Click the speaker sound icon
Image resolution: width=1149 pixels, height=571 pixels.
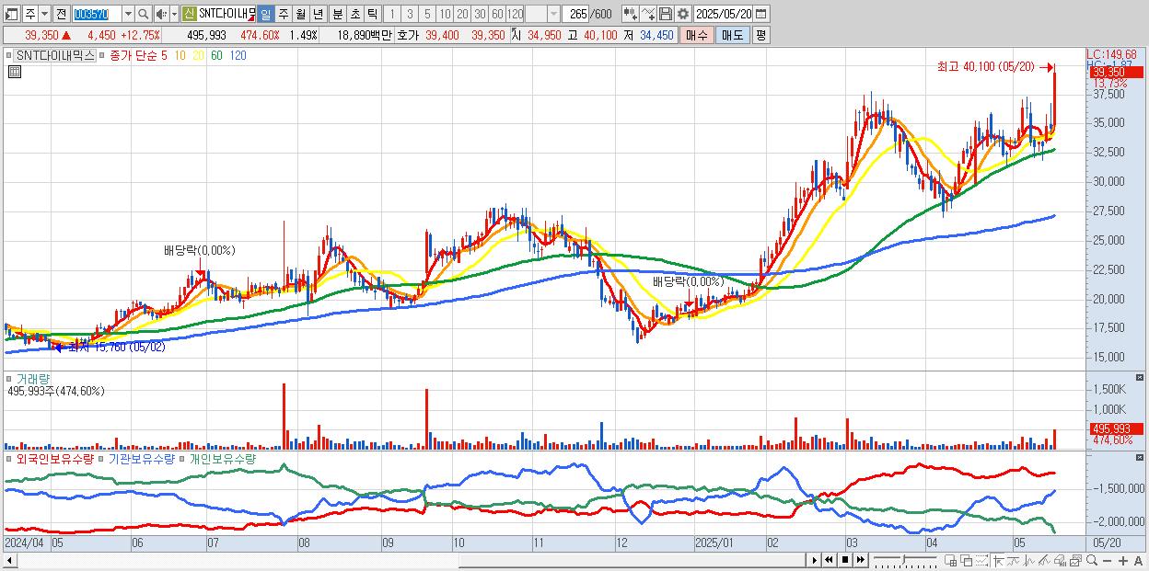161,14
